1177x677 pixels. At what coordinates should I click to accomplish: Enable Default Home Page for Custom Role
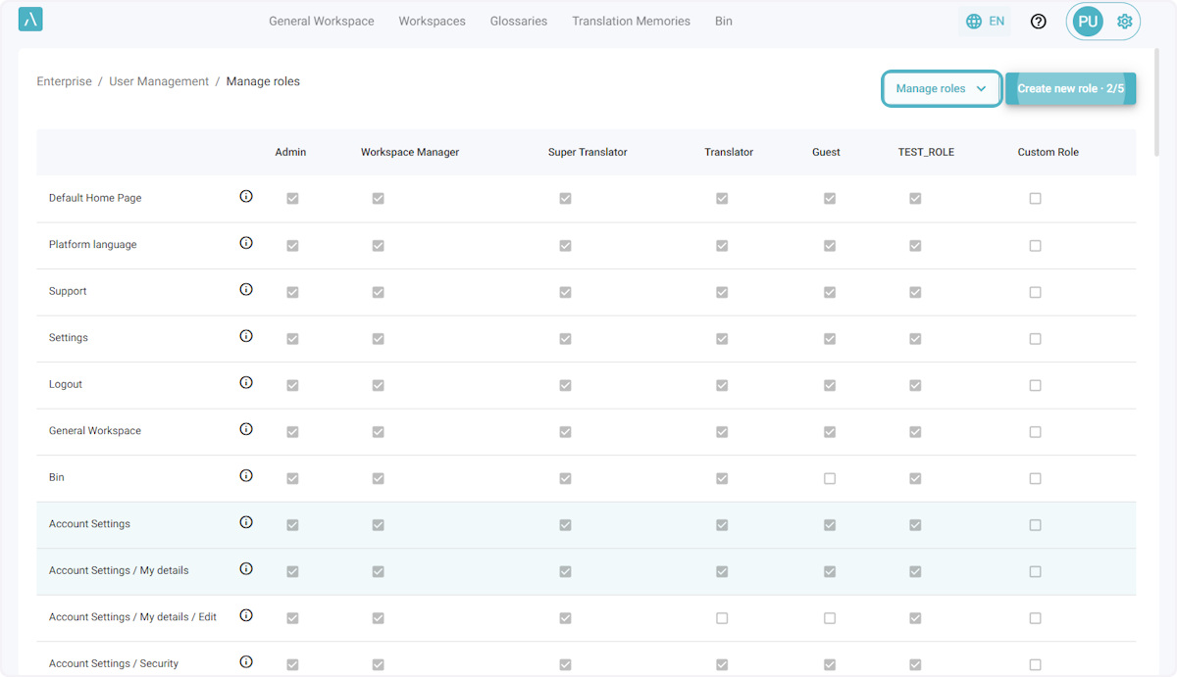(x=1035, y=199)
